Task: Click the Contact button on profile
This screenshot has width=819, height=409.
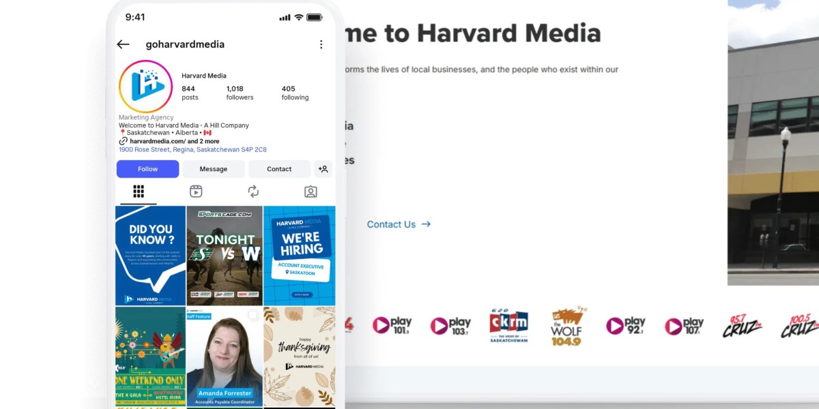Action: click(x=279, y=169)
